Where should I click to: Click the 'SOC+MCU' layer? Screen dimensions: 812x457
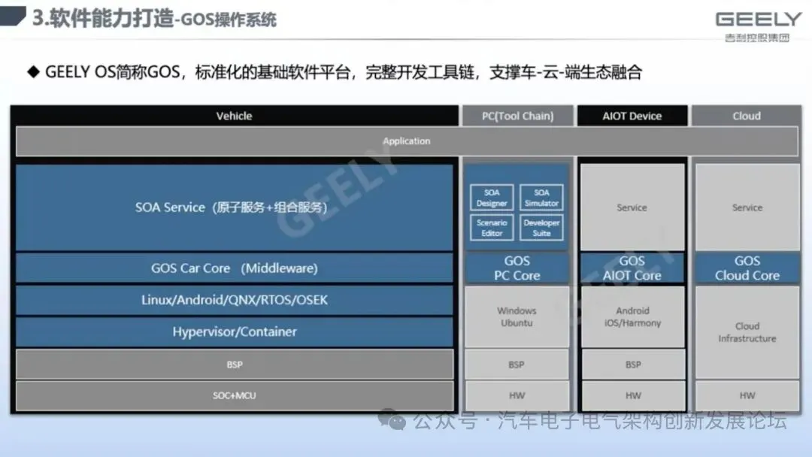[x=234, y=396]
